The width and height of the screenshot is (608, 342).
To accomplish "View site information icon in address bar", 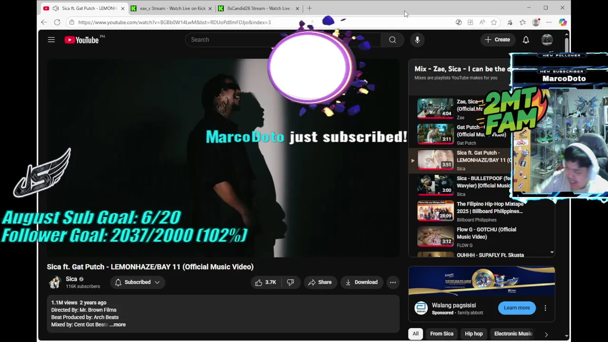I will 72,22.
